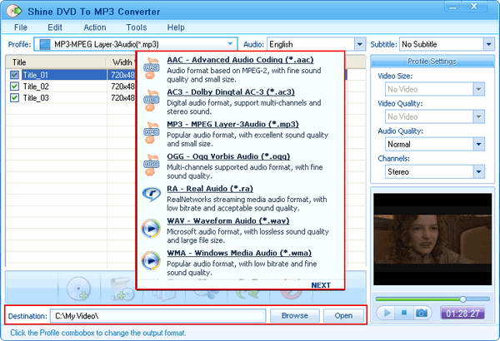
Task: Click the WAV Waveform format icon
Action: click(x=151, y=228)
